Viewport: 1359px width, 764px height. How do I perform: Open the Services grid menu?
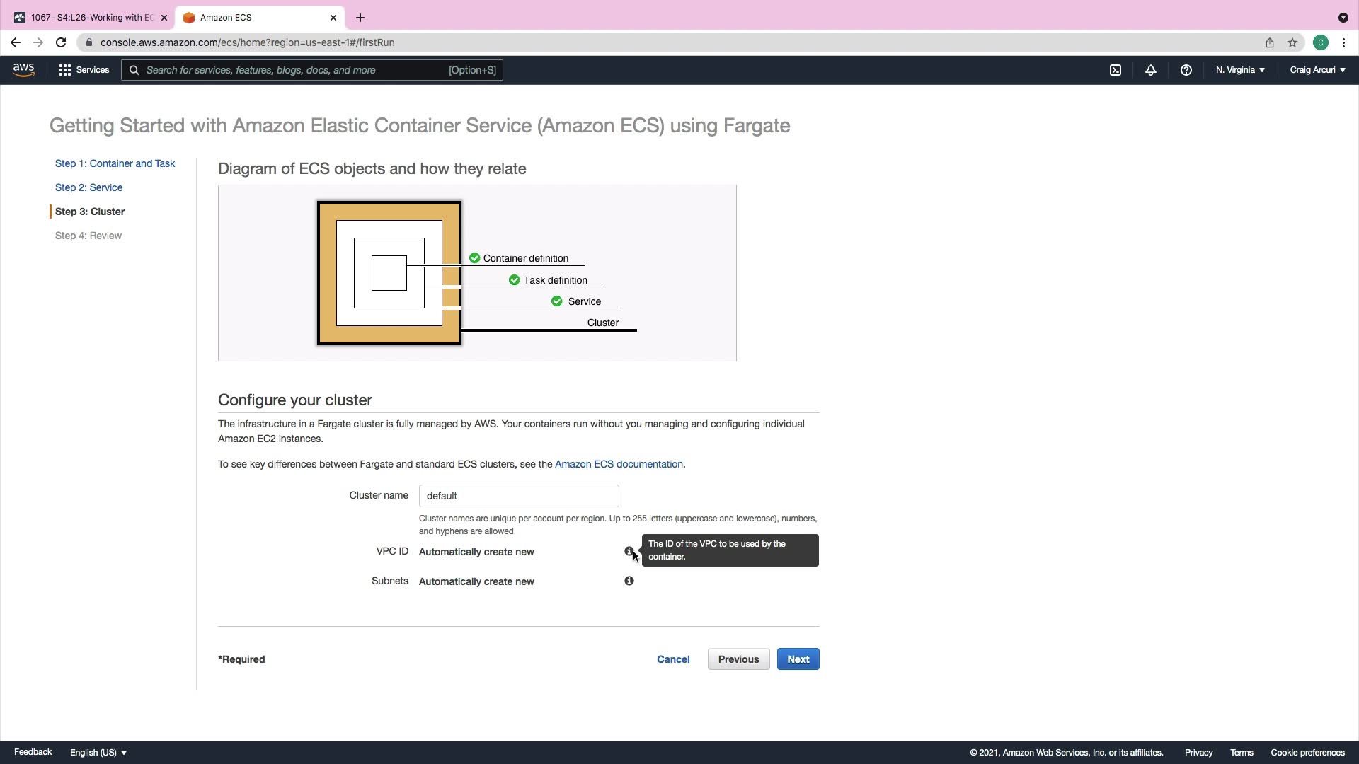[x=84, y=70]
